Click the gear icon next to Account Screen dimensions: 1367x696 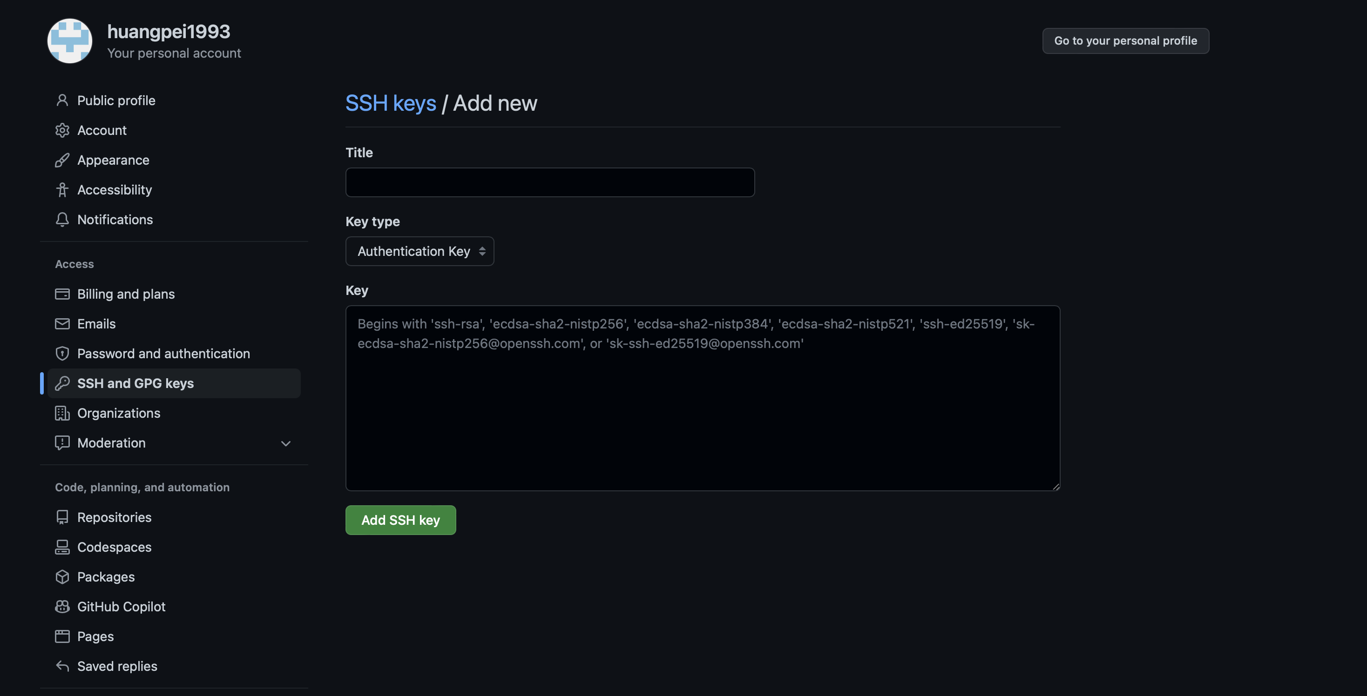point(62,130)
